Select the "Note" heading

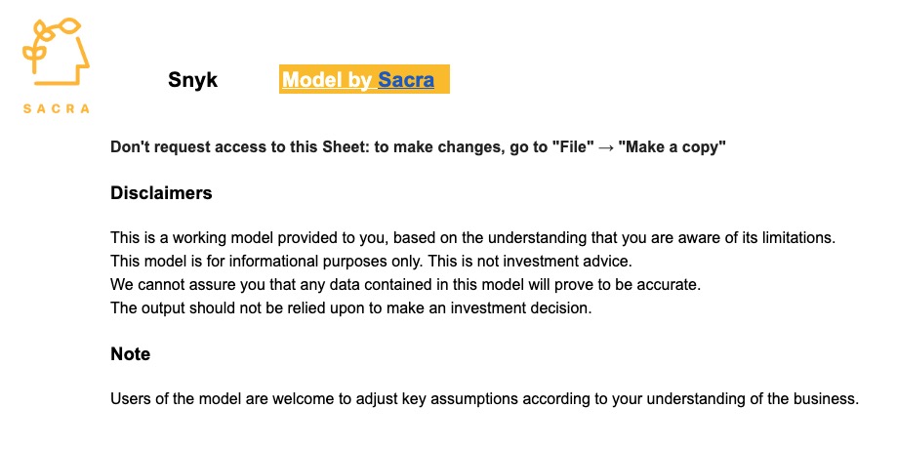131,354
